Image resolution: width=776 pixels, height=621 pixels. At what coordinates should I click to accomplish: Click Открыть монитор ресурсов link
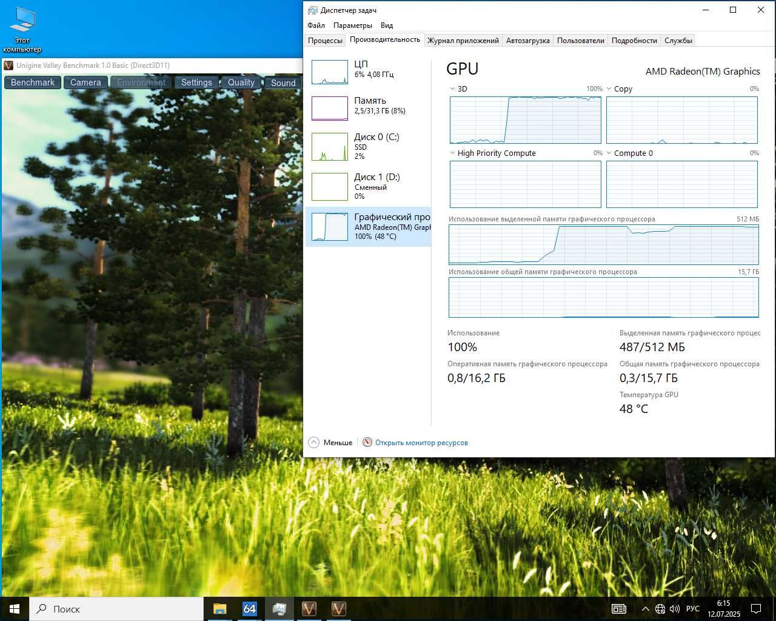(421, 443)
